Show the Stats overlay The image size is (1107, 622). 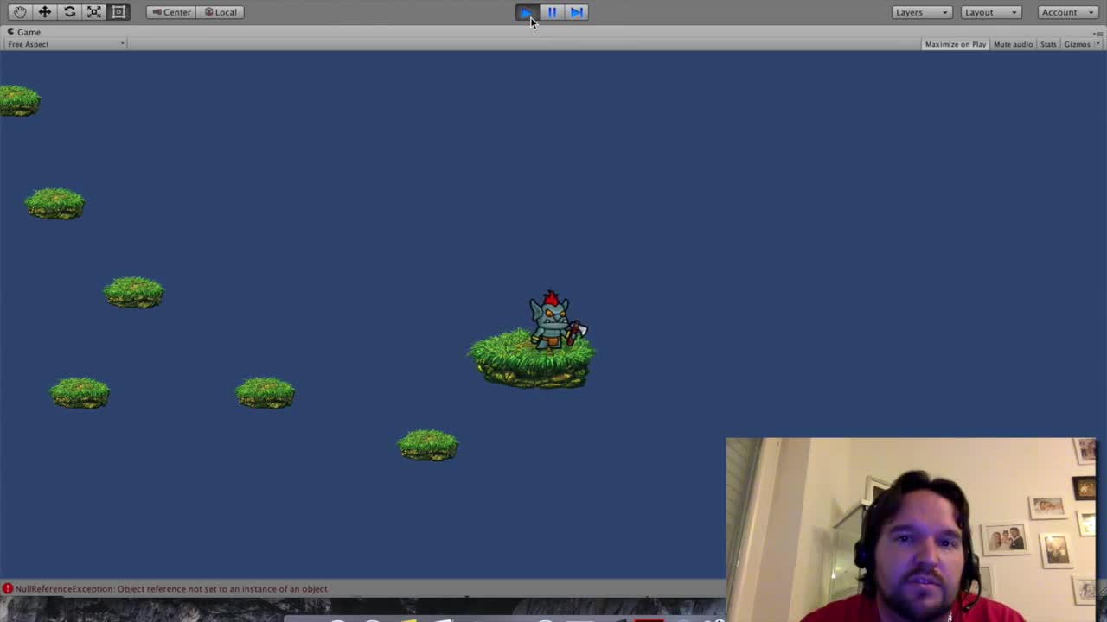[x=1048, y=44]
